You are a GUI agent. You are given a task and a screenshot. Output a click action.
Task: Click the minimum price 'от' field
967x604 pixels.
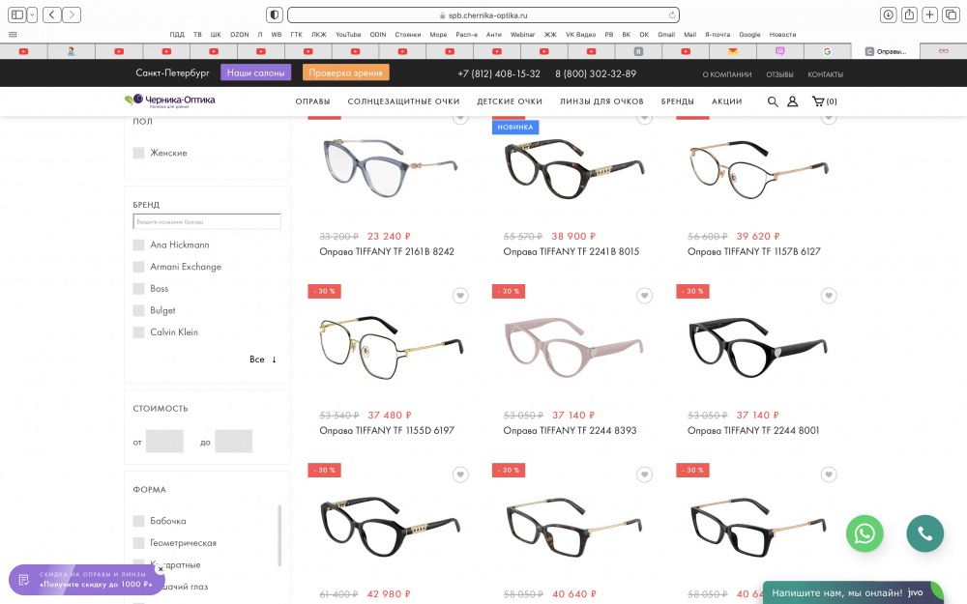coord(164,442)
